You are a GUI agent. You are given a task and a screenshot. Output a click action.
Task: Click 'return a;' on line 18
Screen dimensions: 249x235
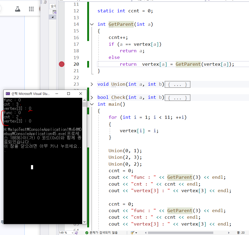132,51
